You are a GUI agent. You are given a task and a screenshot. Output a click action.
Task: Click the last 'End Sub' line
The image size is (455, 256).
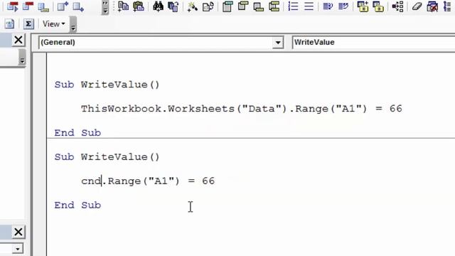[77, 206]
